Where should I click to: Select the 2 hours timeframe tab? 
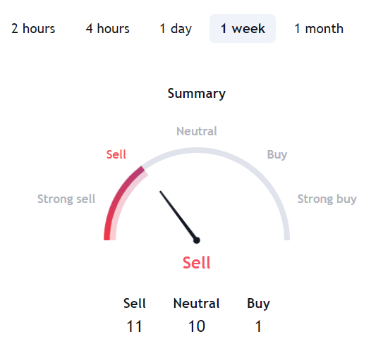point(33,29)
